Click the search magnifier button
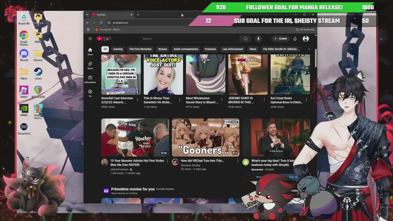 (246, 39)
